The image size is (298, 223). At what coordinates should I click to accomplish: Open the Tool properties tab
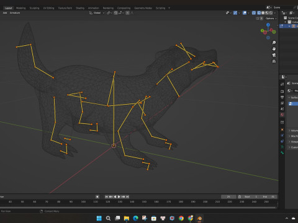(x=282, y=84)
